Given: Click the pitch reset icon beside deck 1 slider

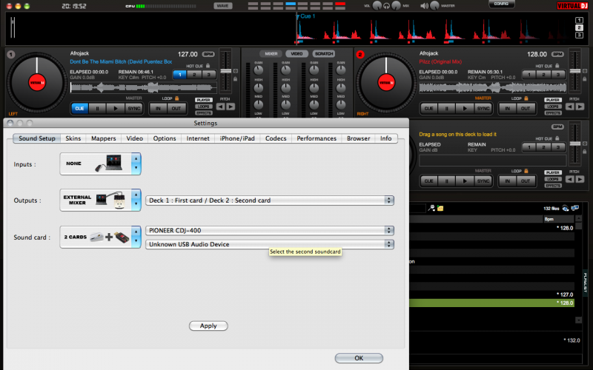Looking at the screenshot, I should coord(235,71).
